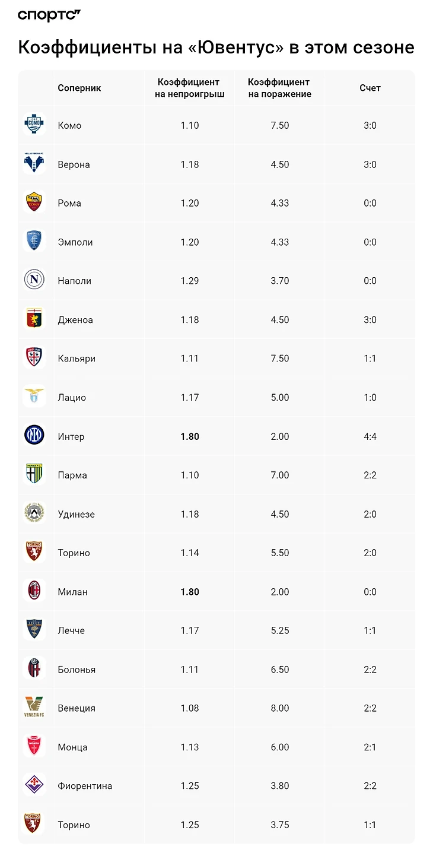Click the "Счет" column header
Image resolution: width=433 pixels, height=853 pixels.
click(x=370, y=88)
